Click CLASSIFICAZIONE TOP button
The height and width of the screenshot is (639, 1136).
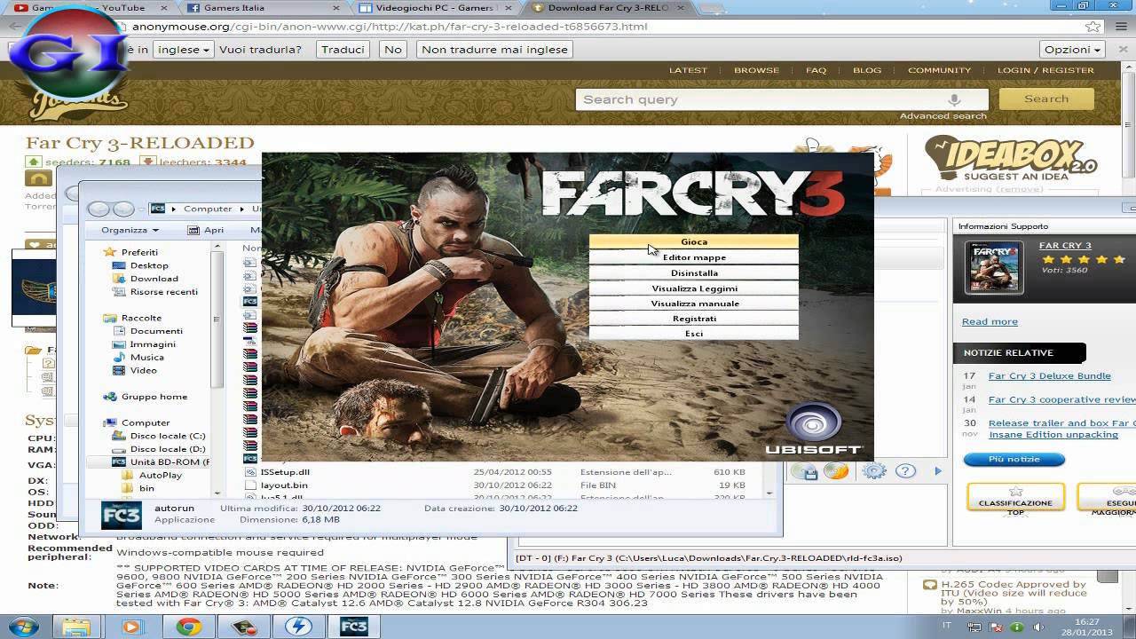coord(1015,499)
